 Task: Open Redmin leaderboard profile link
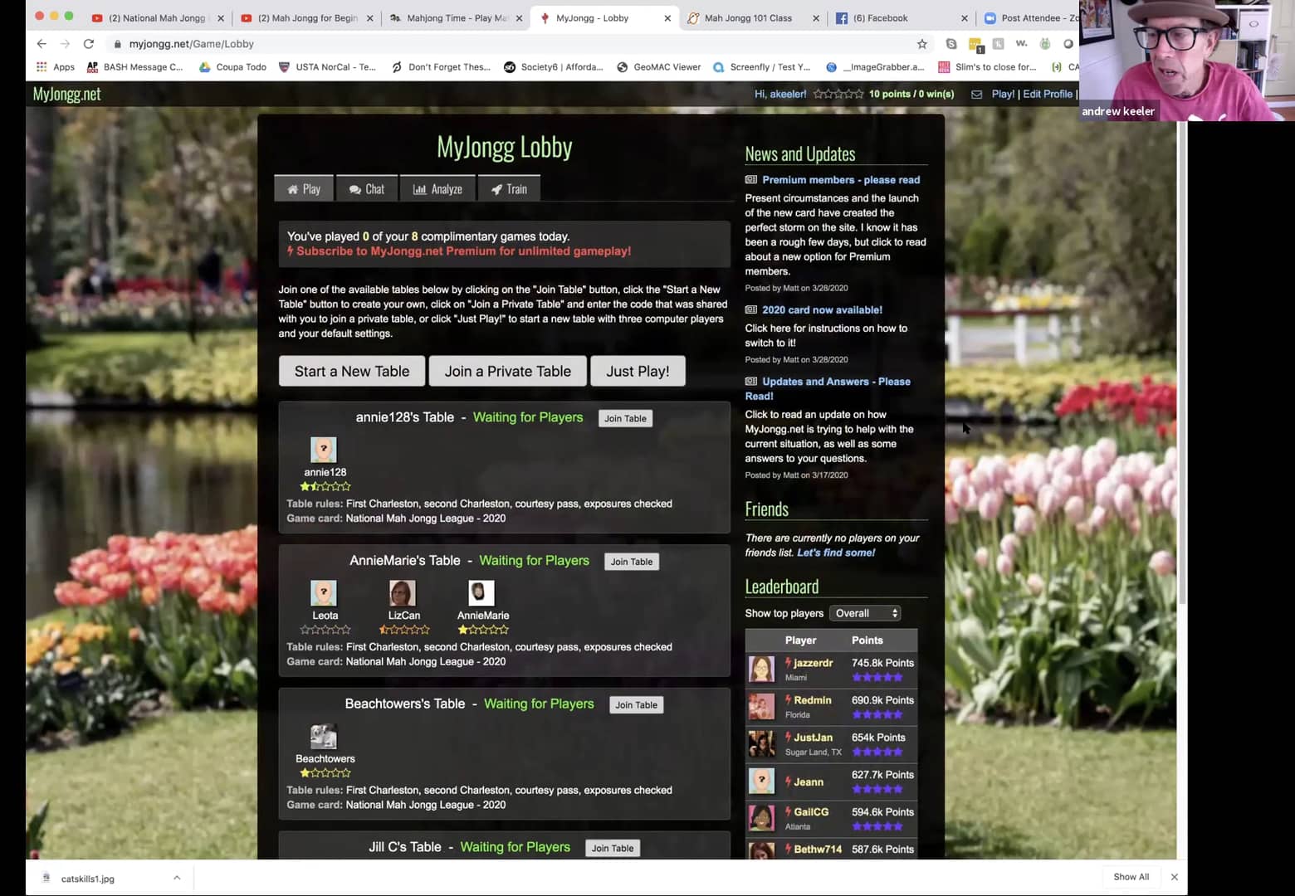812,700
